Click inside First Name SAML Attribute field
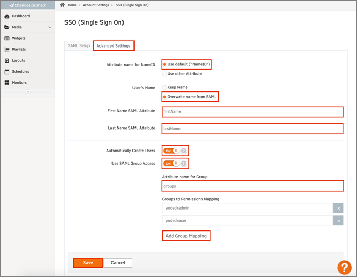 tap(252, 112)
